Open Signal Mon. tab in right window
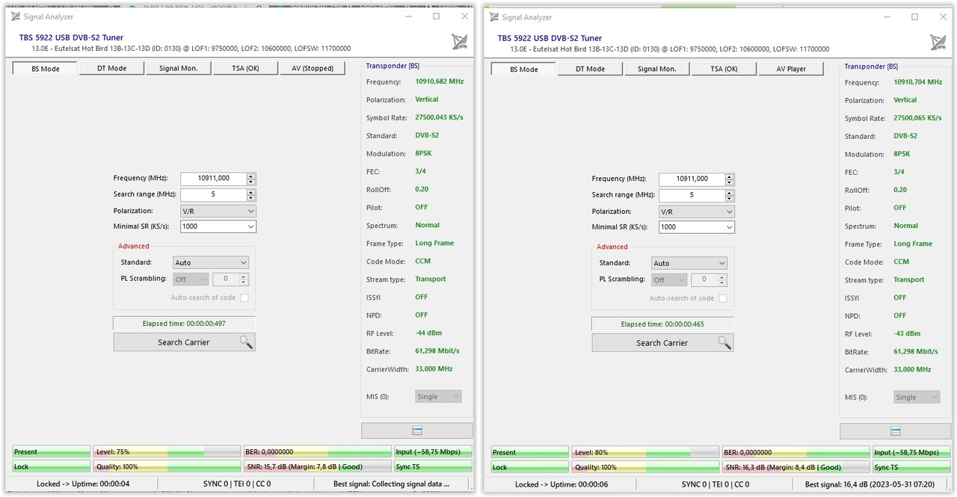Viewport: 957px width, 497px height. tap(657, 69)
